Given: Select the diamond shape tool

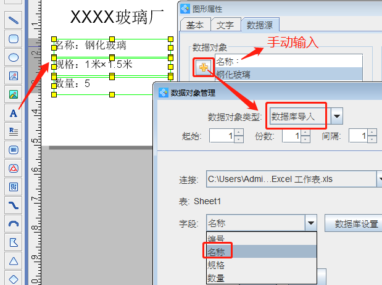Looking at the screenshot, I should click(x=14, y=279).
